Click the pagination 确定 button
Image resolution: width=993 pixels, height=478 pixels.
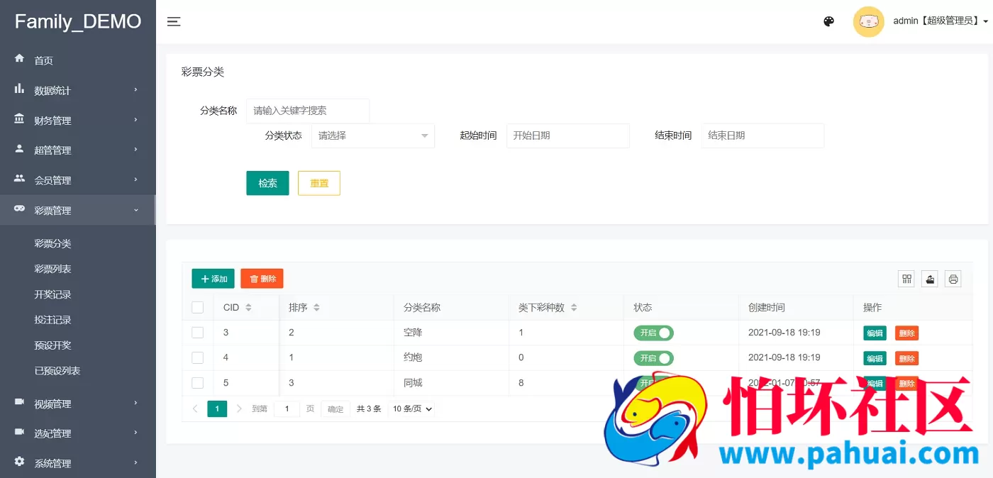[x=335, y=409]
